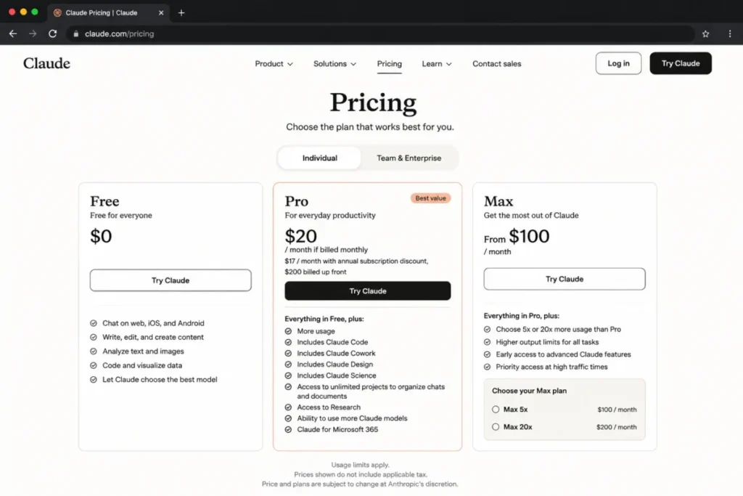Expand the Learn navigation dropdown
743x496 pixels.
[436, 63]
